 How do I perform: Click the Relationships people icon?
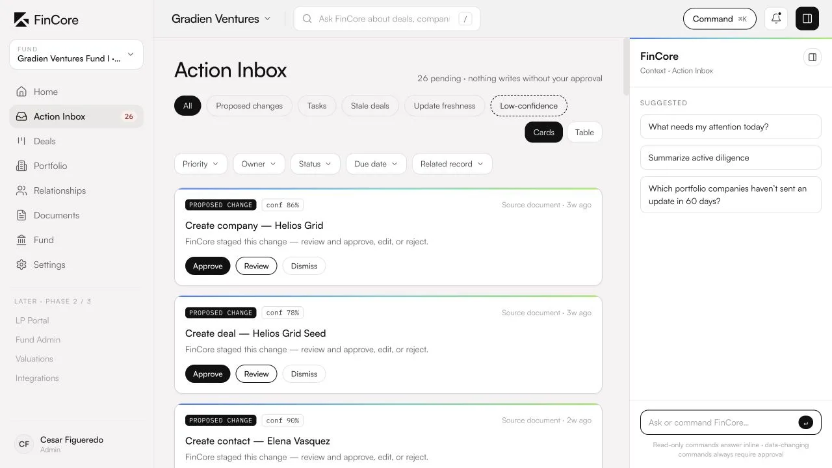click(x=21, y=190)
